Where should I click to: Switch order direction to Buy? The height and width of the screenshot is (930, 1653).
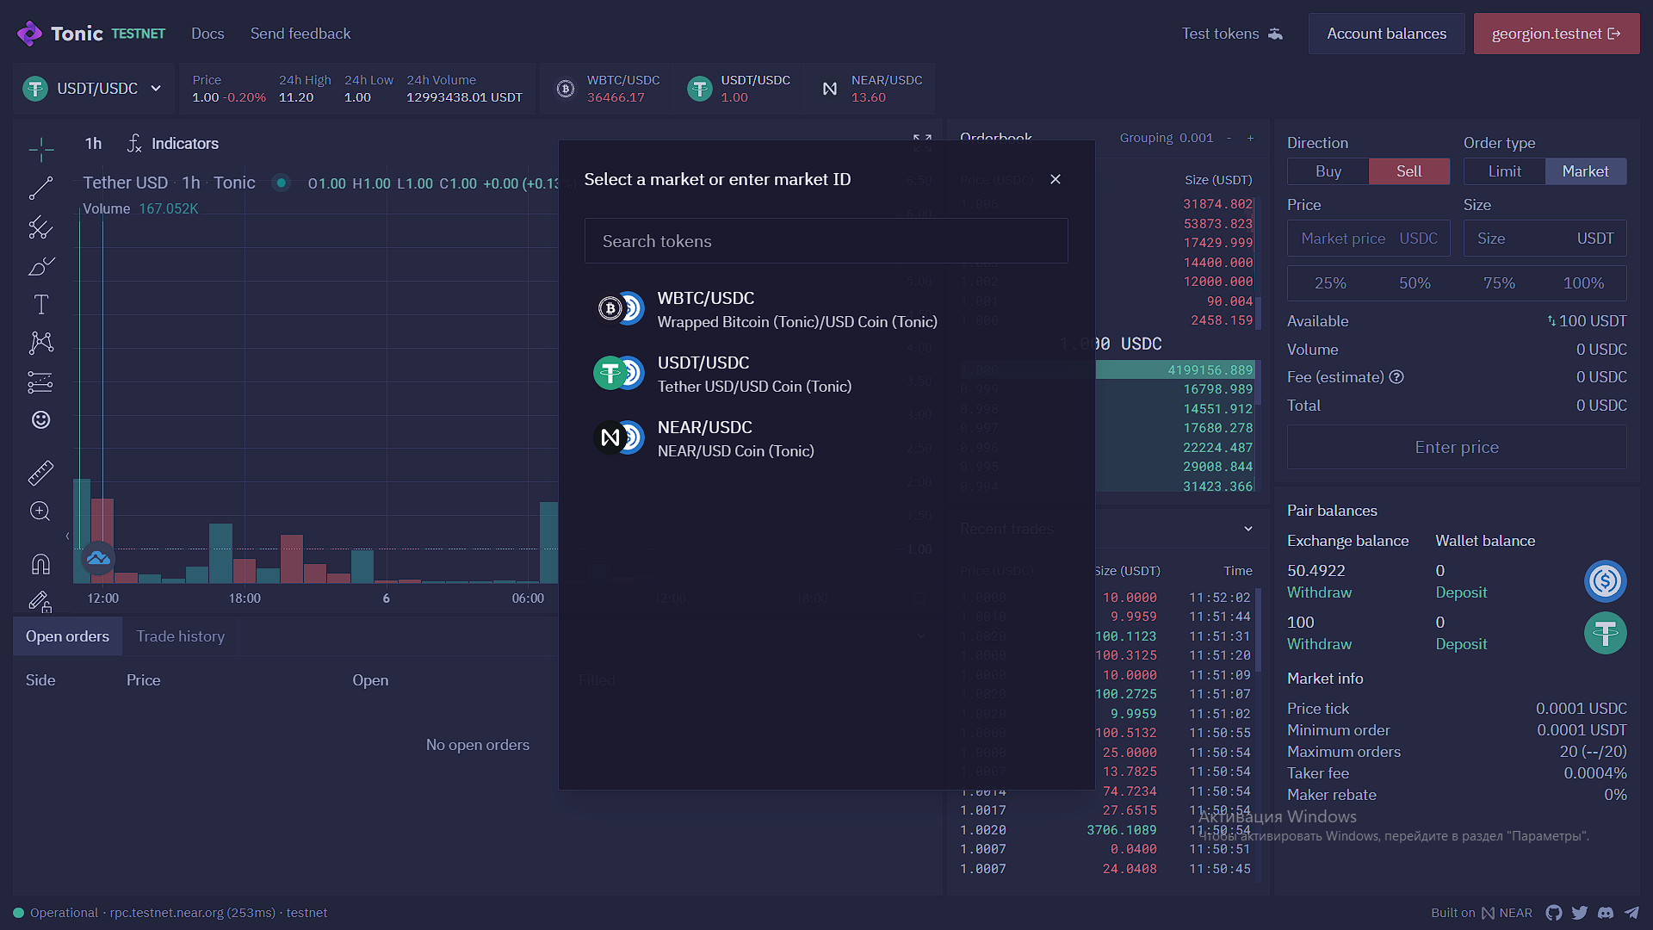tap(1328, 171)
